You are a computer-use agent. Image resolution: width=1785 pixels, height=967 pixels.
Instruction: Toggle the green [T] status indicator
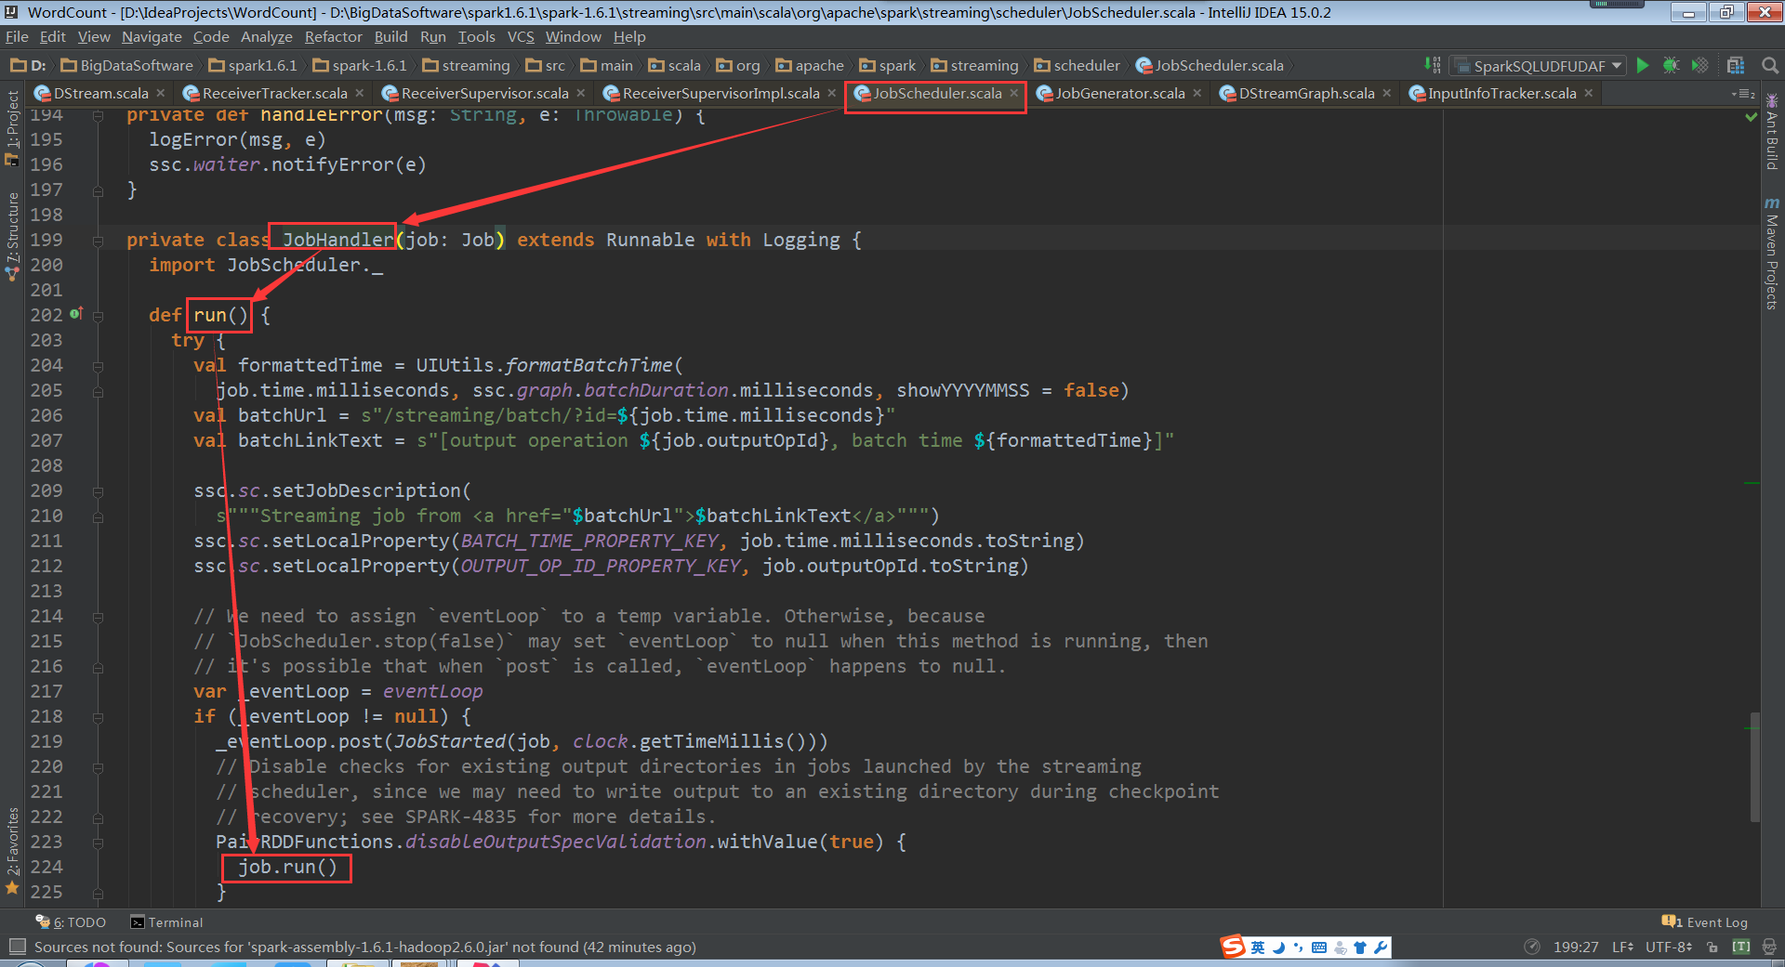(1741, 947)
